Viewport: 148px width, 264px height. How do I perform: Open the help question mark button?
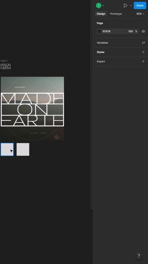click(x=139, y=256)
